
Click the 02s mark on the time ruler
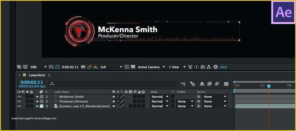click(262, 85)
